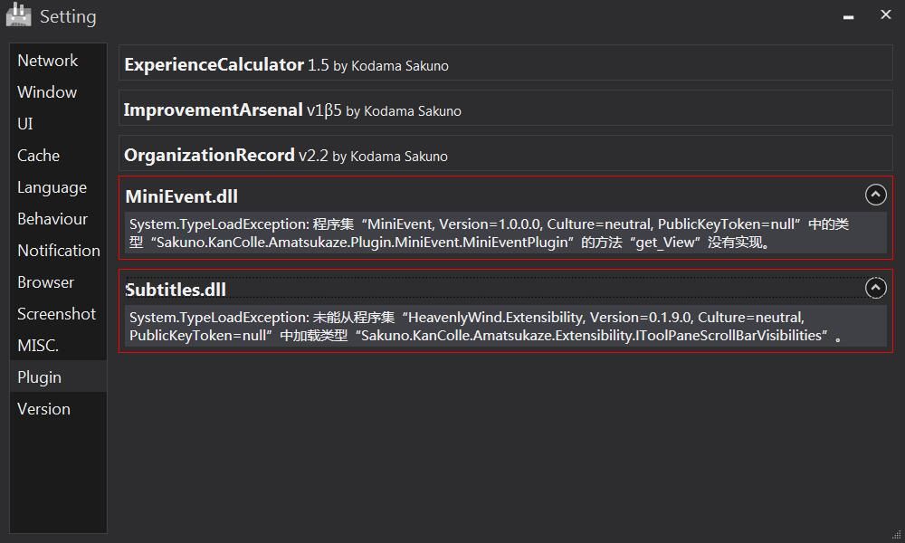
Task: Collapse the MiniEvent.dll error details
Action: coord(875,195)
